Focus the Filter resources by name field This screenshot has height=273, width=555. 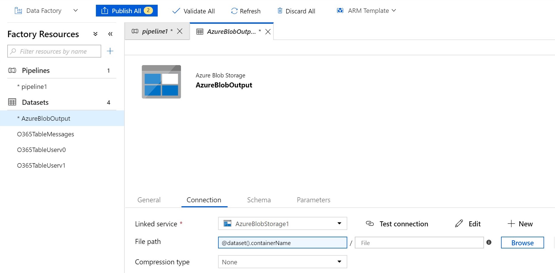[54, 51]
